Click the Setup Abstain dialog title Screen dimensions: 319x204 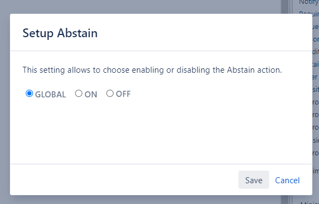[x=60, y=33]
